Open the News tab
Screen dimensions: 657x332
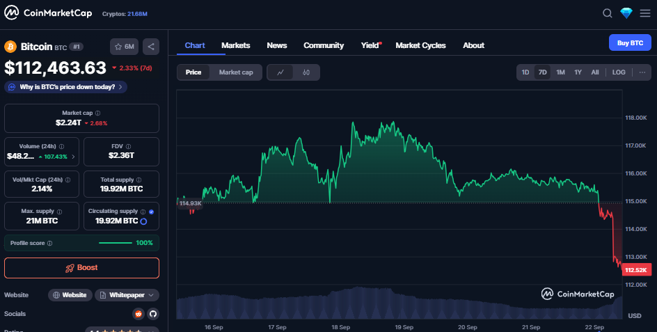tap(276, 45)
